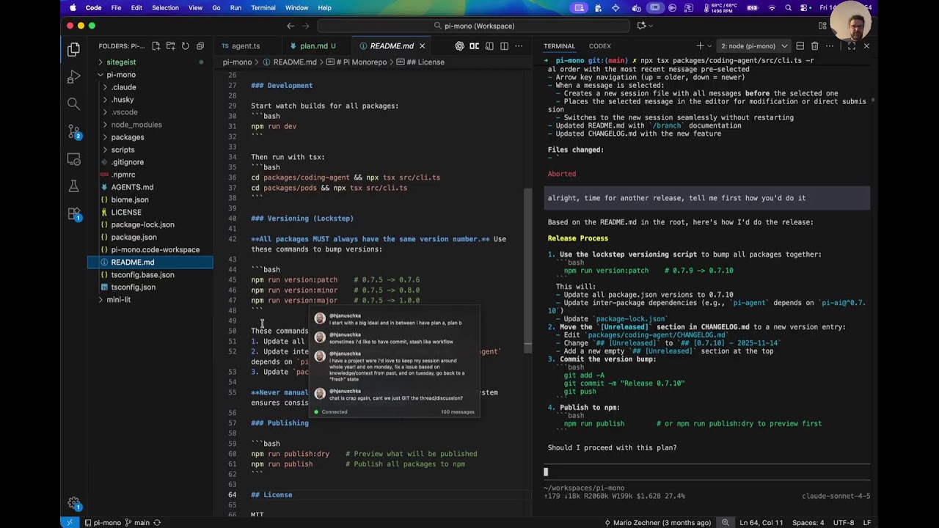
Task: Click the Ln 64, Col 11 indicator
Action: (762, 523)
